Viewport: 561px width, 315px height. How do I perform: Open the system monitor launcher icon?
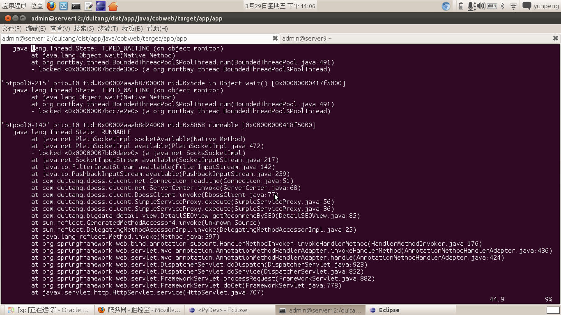click(x=63, y=6)
